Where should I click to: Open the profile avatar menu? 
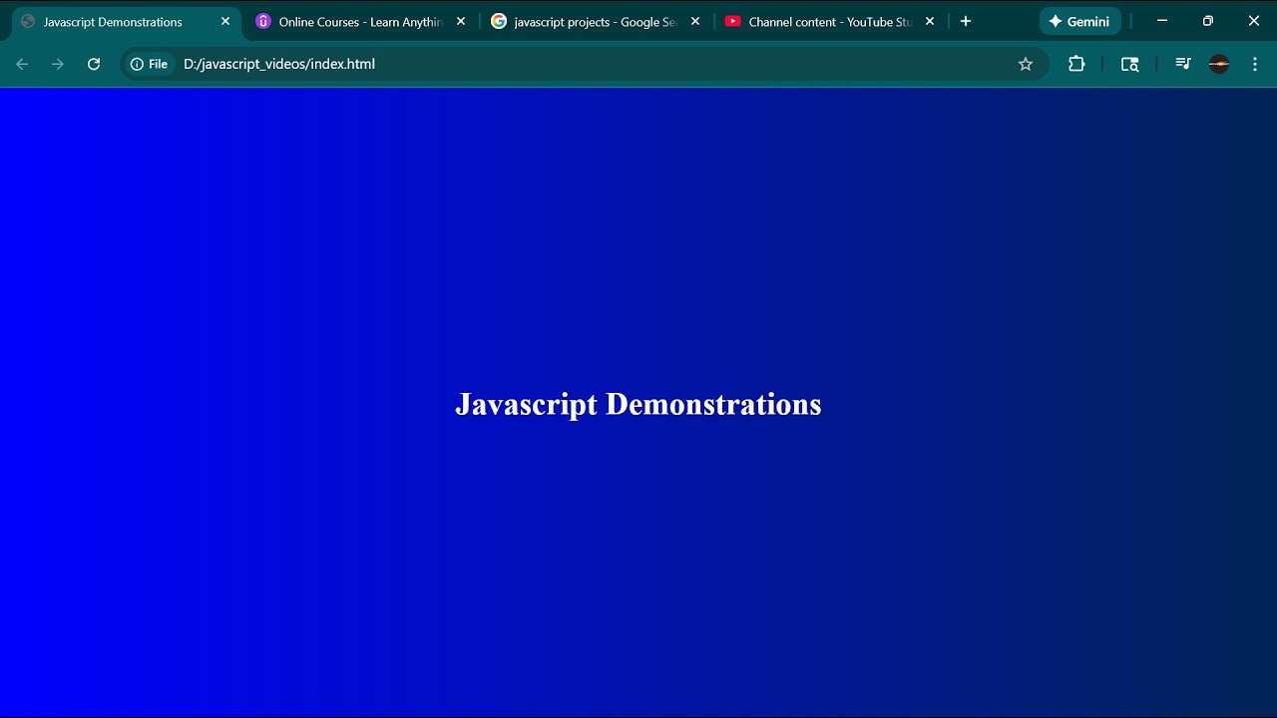(1219, 64)
